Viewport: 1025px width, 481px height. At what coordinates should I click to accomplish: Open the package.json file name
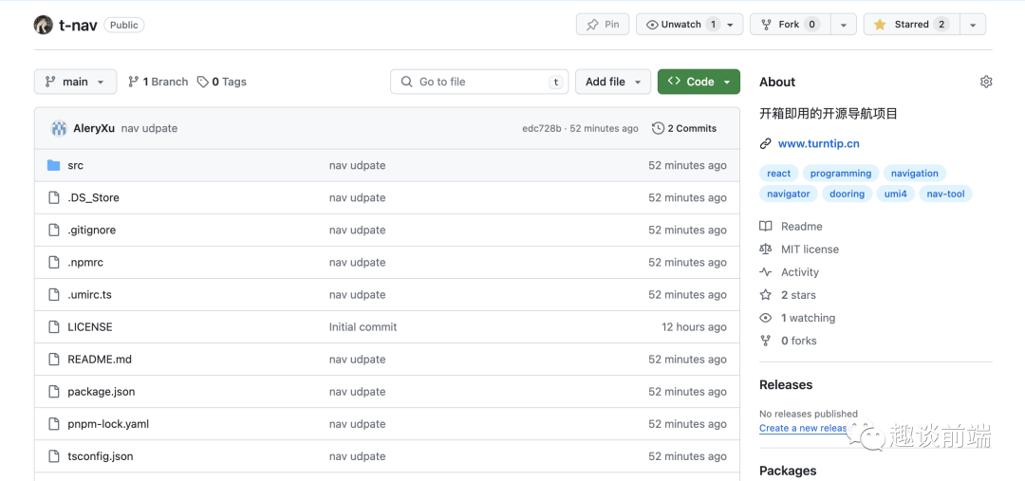102,392
